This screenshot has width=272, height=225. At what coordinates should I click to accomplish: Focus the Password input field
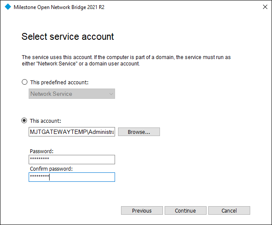[72, 160]
